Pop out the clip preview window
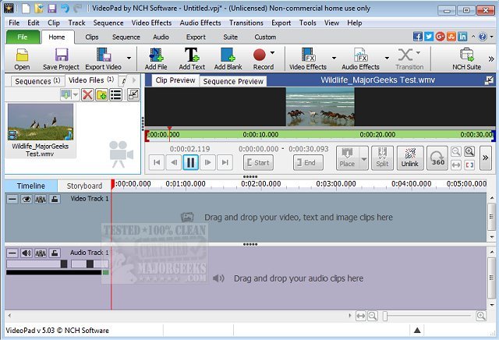The height and width of the screenshot is (340, 499). 489,80
